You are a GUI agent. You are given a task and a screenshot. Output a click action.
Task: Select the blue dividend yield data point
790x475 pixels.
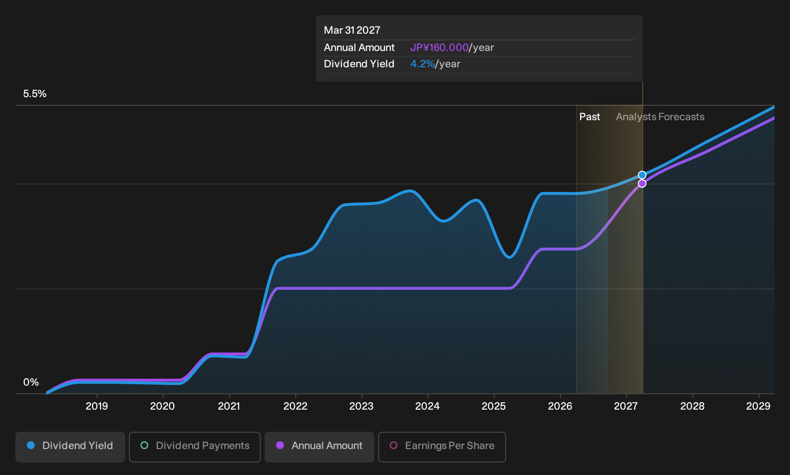pos(642,175)
